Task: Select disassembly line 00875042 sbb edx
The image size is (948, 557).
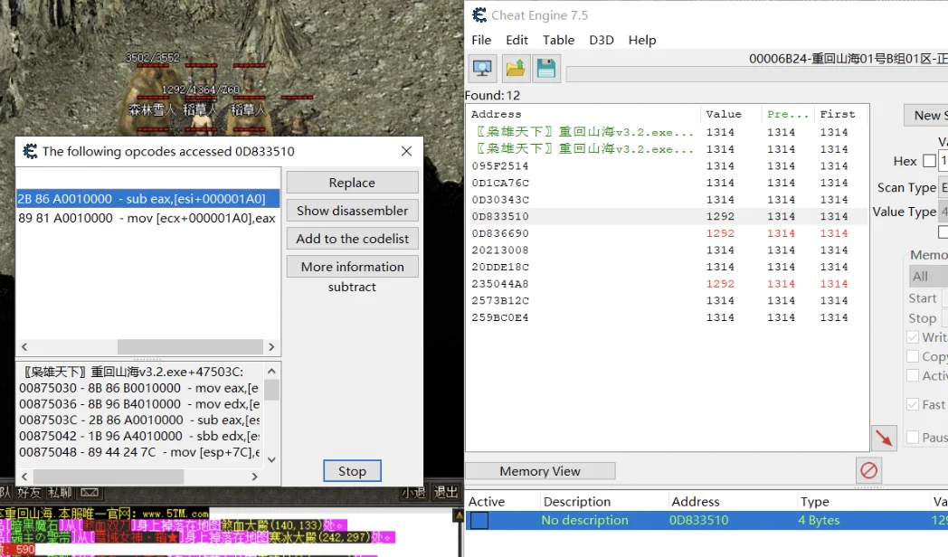Action: click(x=139, y=436)
